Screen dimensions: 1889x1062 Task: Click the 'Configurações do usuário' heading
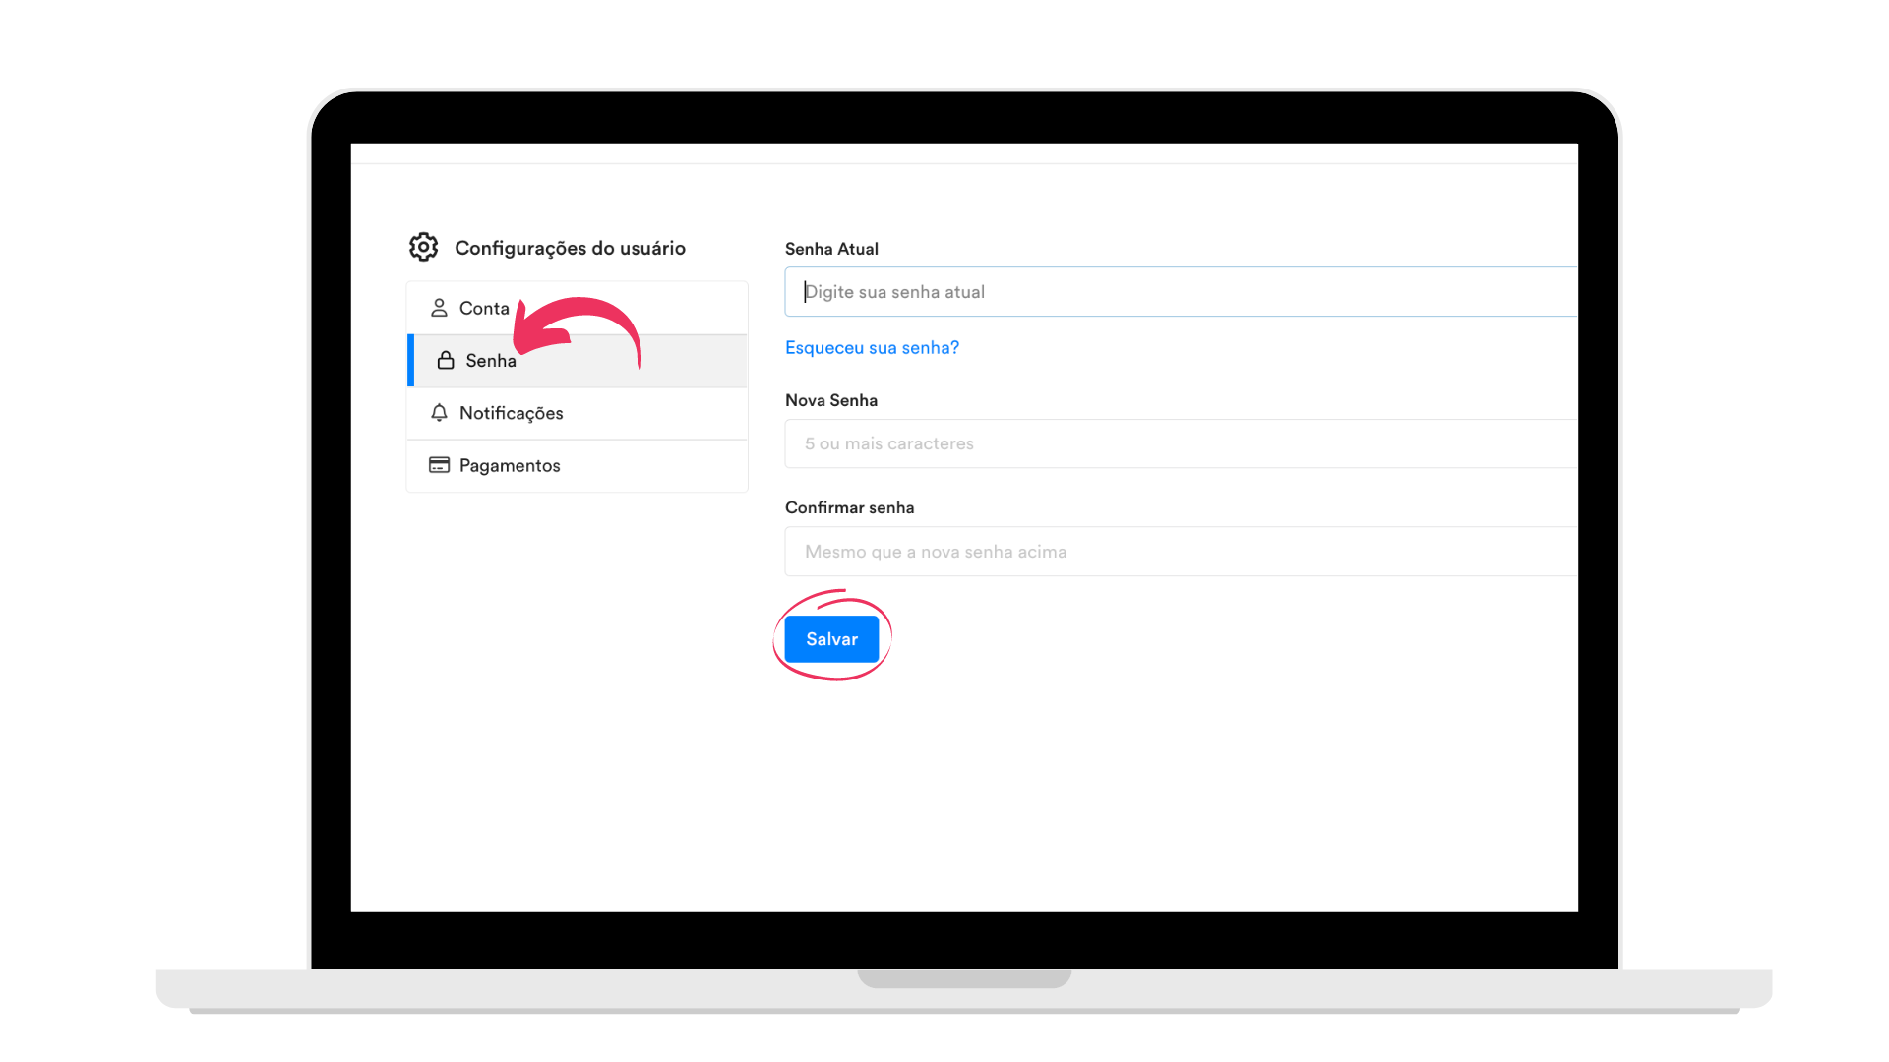click(x=570, y=248)
